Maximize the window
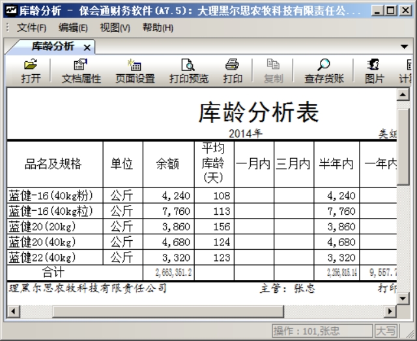417x341 pixels. [391, 10]
